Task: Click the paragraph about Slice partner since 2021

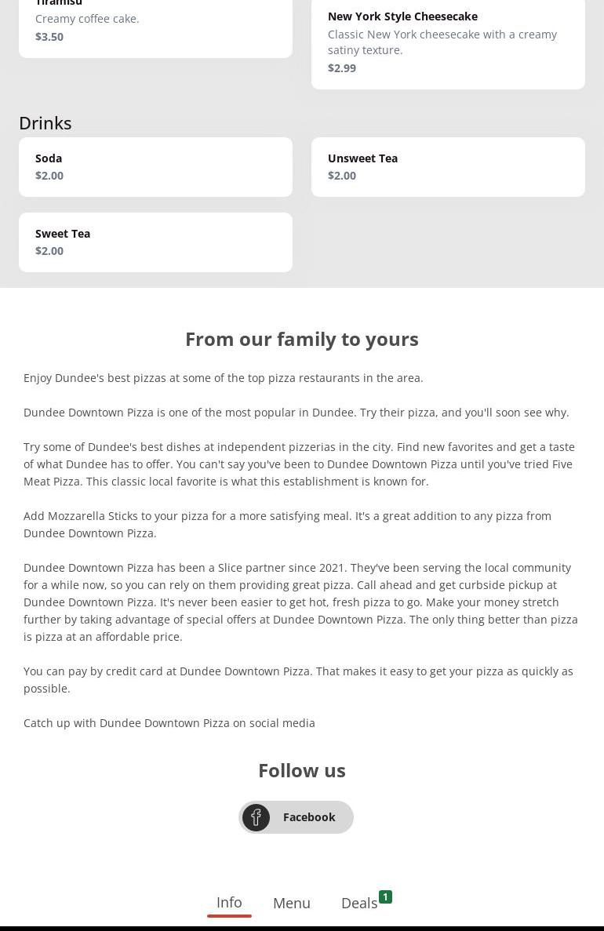Action: tap(300, 602)
